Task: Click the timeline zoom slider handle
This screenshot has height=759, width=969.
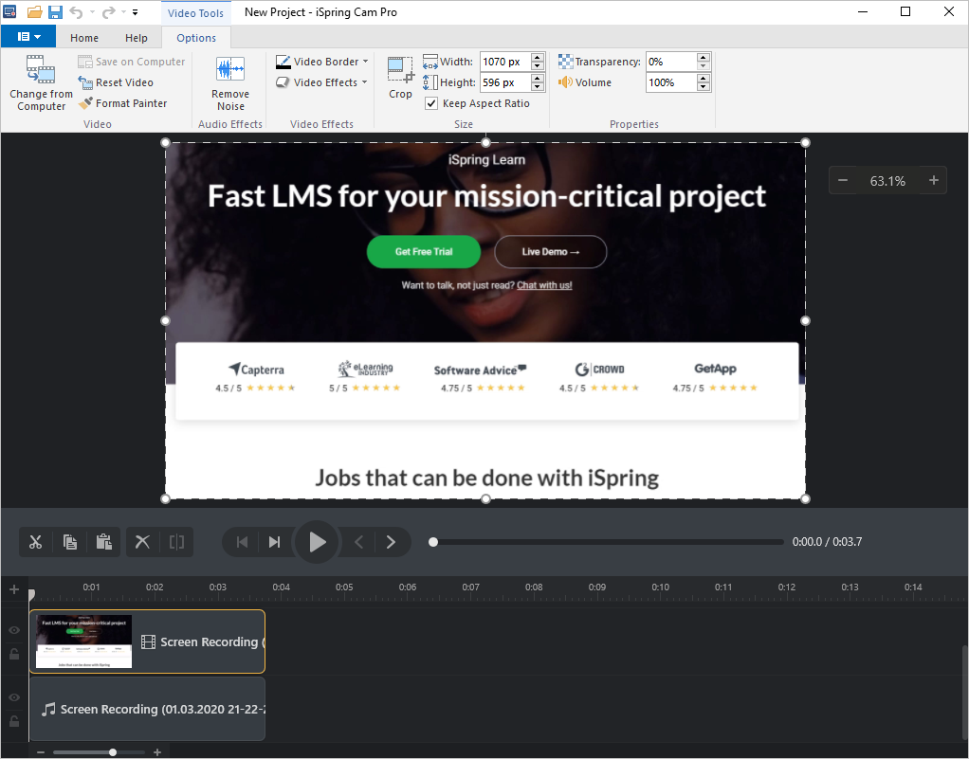Action: (x=113, y=752)
